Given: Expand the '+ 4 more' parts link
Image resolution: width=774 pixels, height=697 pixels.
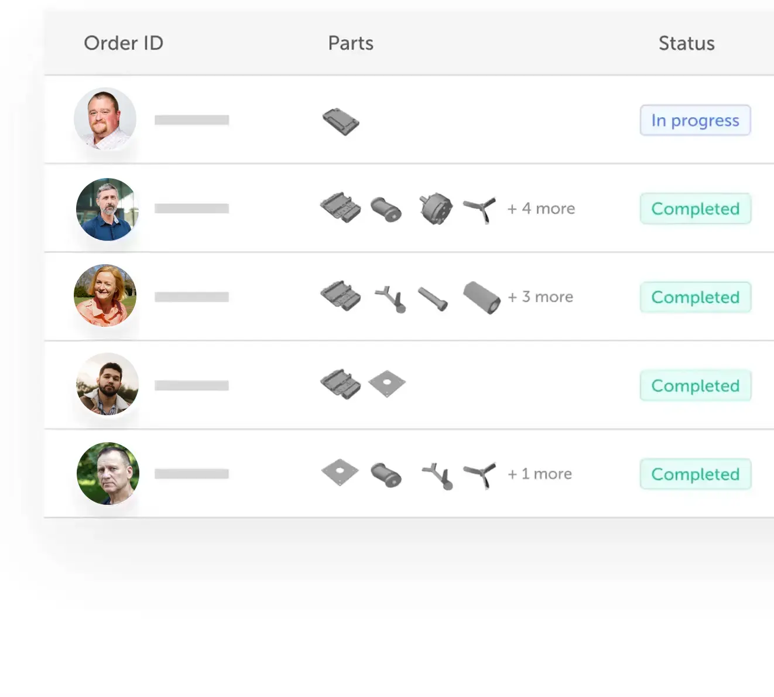Looking at the screenshot, I should click(x=541, y=209).
